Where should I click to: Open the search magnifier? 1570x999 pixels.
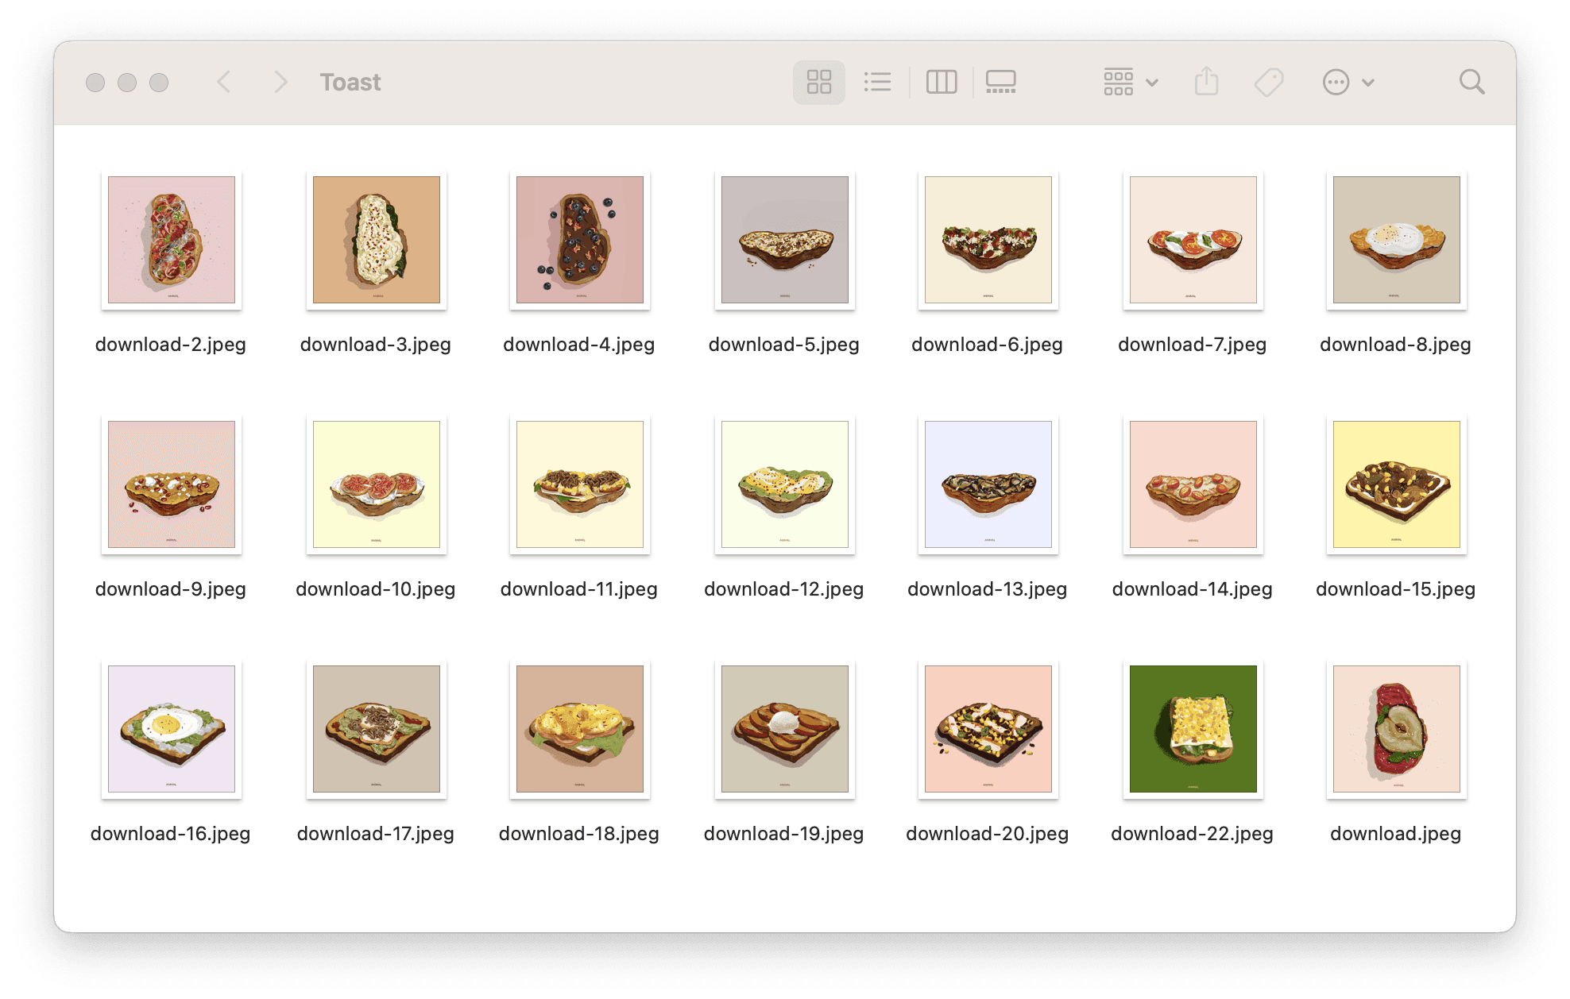tap(1471, 82)
